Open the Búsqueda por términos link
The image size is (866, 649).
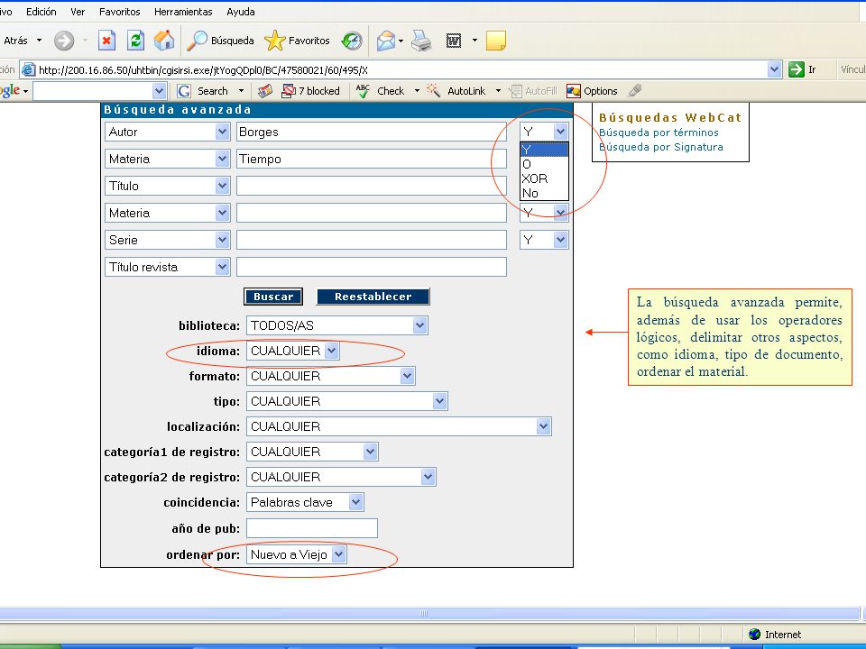tap(659, 133)
